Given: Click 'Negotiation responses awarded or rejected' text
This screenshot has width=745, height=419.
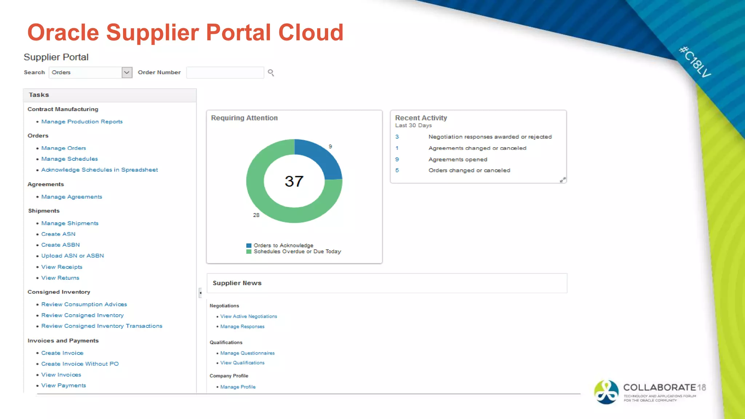Looking at the screenshot, I should (490, 137).
